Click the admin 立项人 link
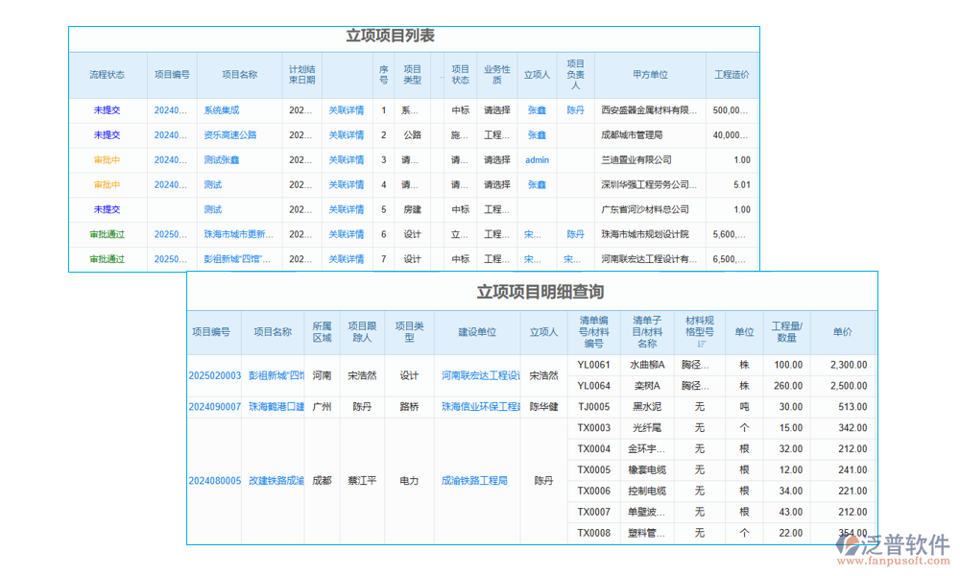 tap(536, 160)
